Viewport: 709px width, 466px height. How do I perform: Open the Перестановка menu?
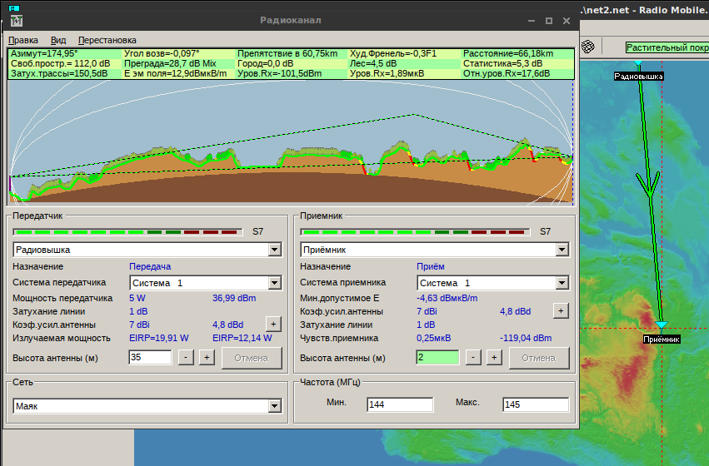coord(107,40)
